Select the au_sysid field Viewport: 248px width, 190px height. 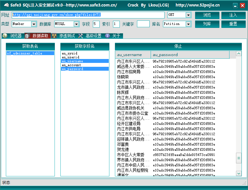[x=85, y=53]
